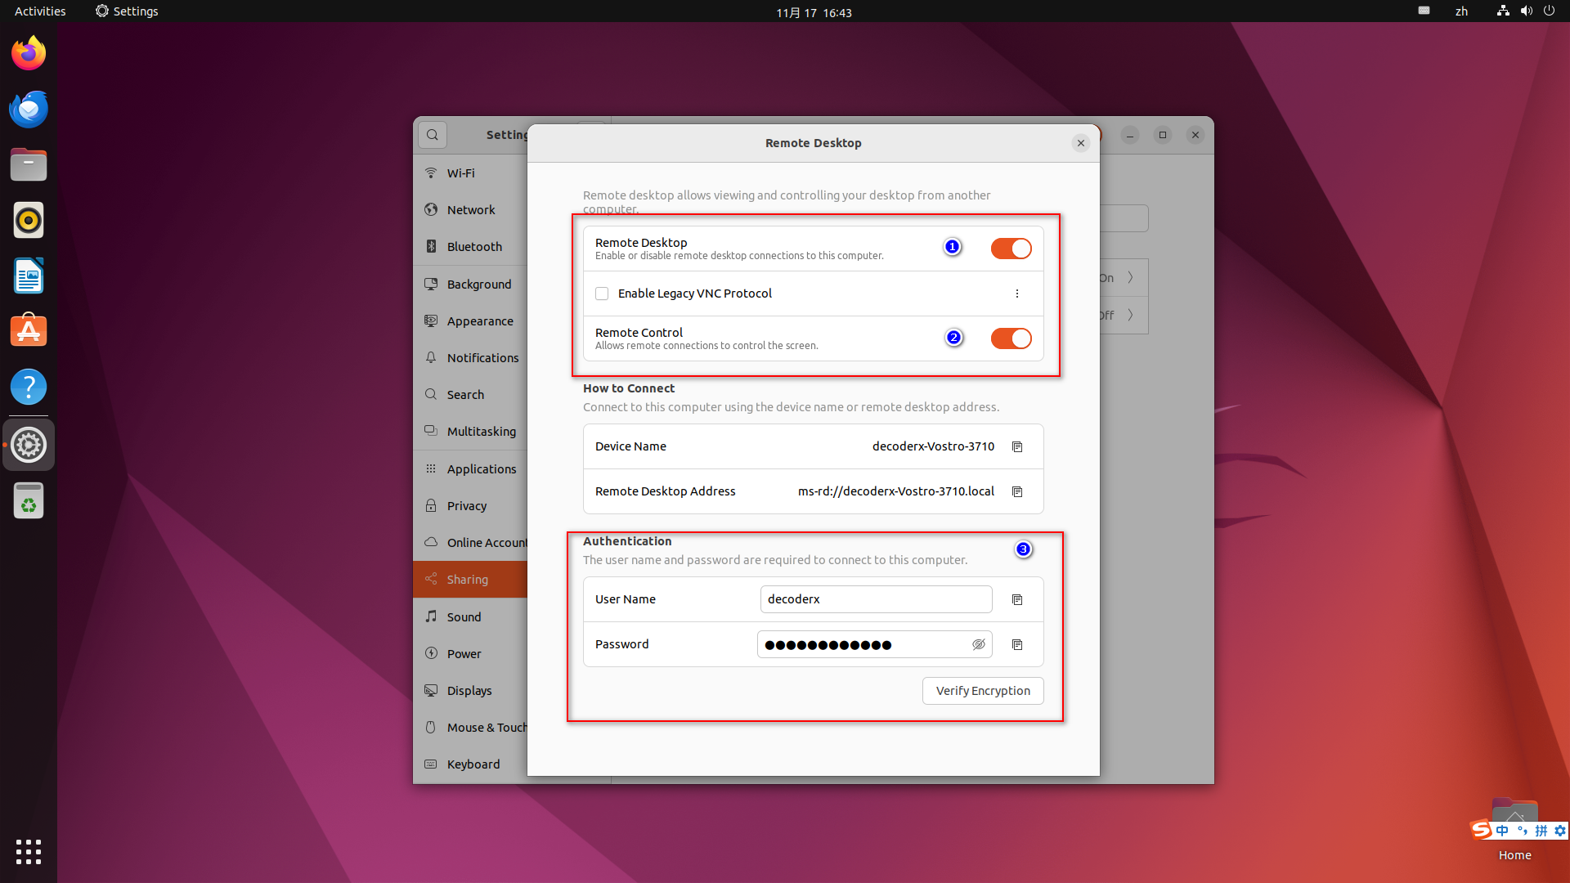Open VNC protocol three-dot options menu
1570x883 pixels.
[x=1017, y=294]
